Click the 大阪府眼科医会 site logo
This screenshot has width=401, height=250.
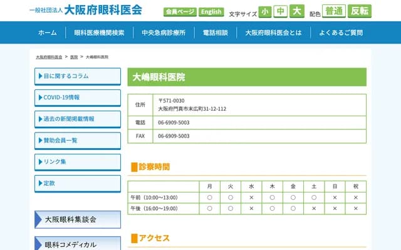coord(86,10)
